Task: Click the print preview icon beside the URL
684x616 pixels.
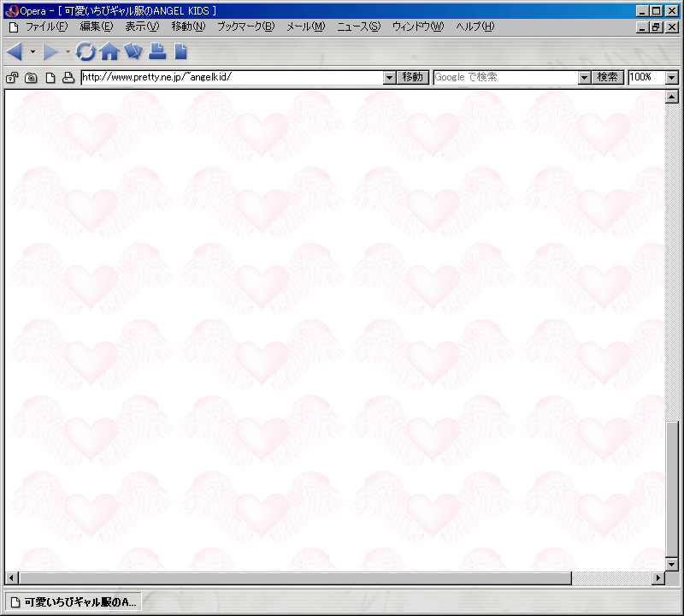Action: pyautogui.click(x=68, y=78)
